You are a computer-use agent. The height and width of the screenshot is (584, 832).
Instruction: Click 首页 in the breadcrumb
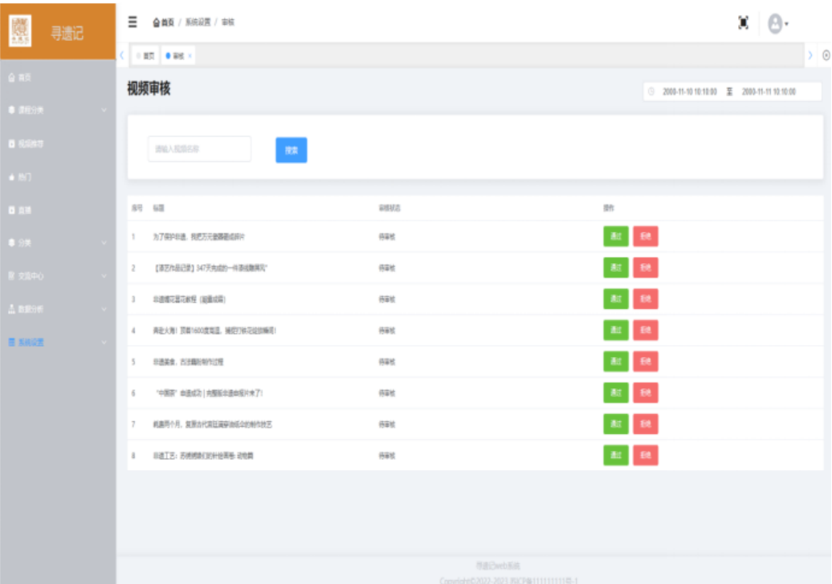pos(163,22)
